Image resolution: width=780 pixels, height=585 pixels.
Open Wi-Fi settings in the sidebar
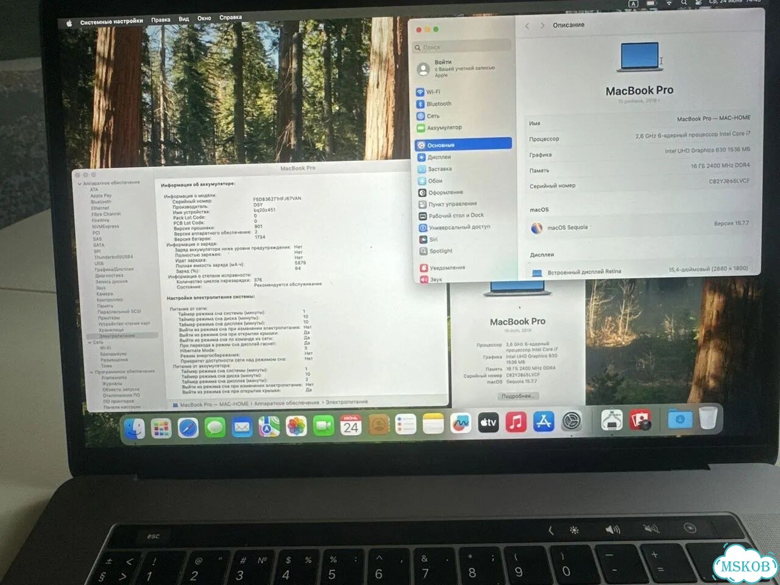point(434,92)
